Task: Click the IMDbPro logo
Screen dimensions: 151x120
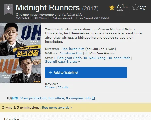Action: [12, 98]
